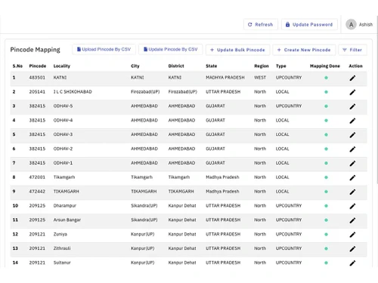
Task: Click the State column header
Action: [211, 66]
